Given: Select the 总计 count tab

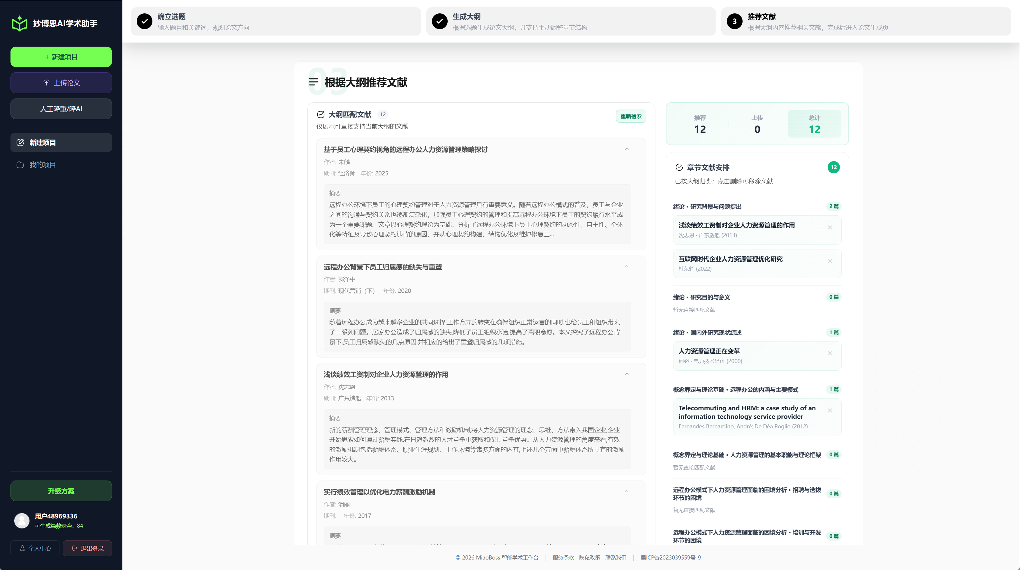Looking at the screenshot, I should click(815, 124).
